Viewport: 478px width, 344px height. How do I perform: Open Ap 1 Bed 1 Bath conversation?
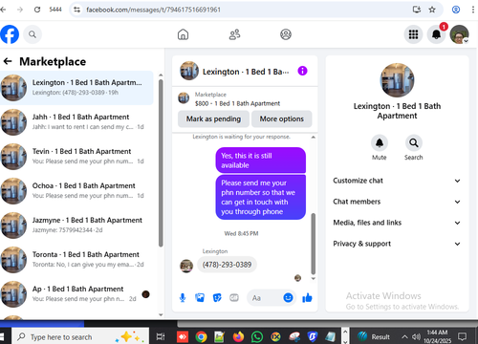click(x=76, y=294)
